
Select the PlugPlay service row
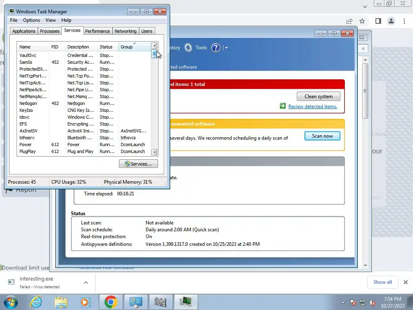pyautogui.click(x=84, y=151)
